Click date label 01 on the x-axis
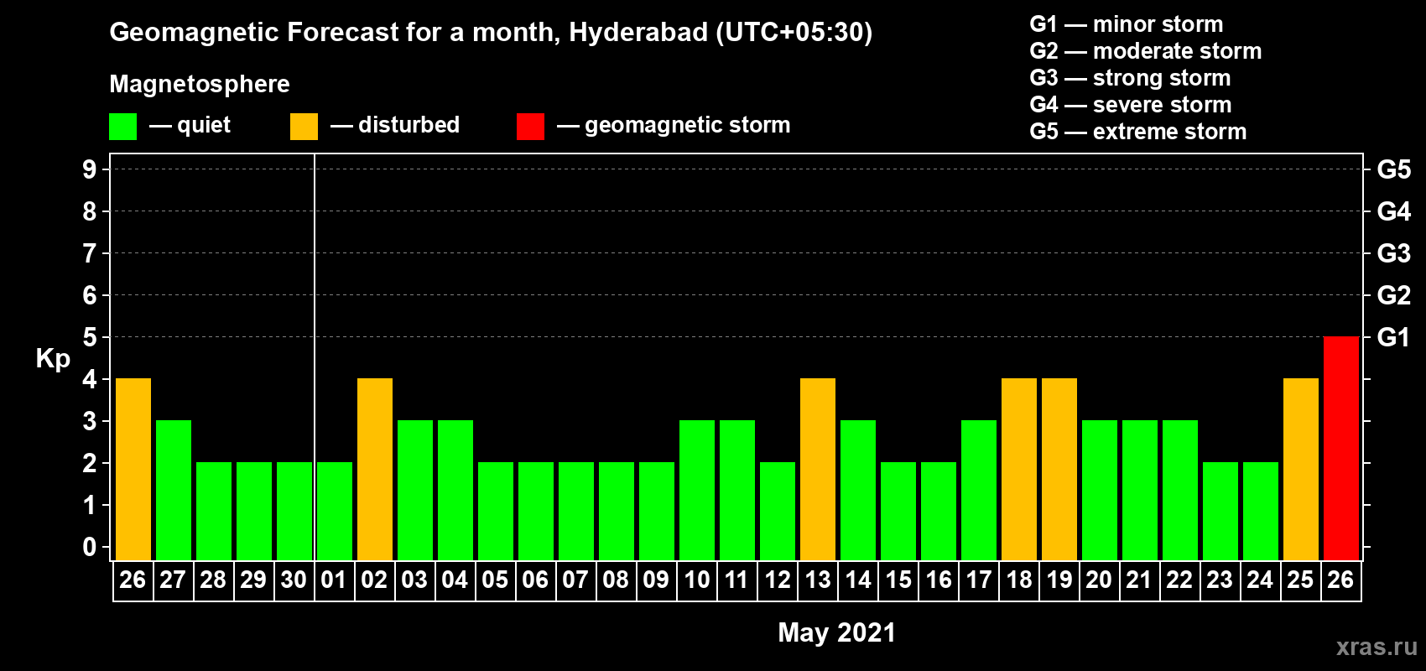 (x=334, y=580)
